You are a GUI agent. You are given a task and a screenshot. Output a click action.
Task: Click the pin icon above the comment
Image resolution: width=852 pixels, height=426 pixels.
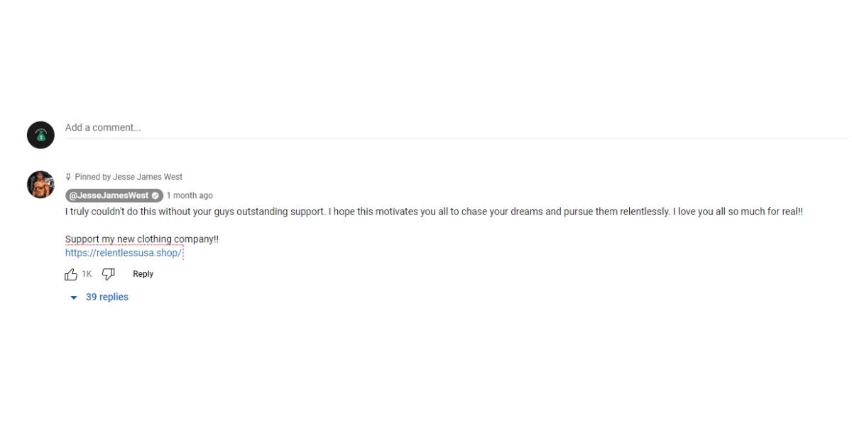pos(68,177)
